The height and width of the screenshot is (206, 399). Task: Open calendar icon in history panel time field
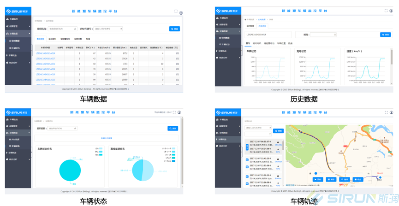(335, 35)
